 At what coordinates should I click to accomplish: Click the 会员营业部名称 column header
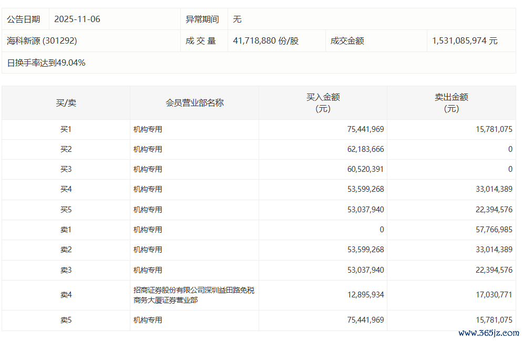coord(194,102)
